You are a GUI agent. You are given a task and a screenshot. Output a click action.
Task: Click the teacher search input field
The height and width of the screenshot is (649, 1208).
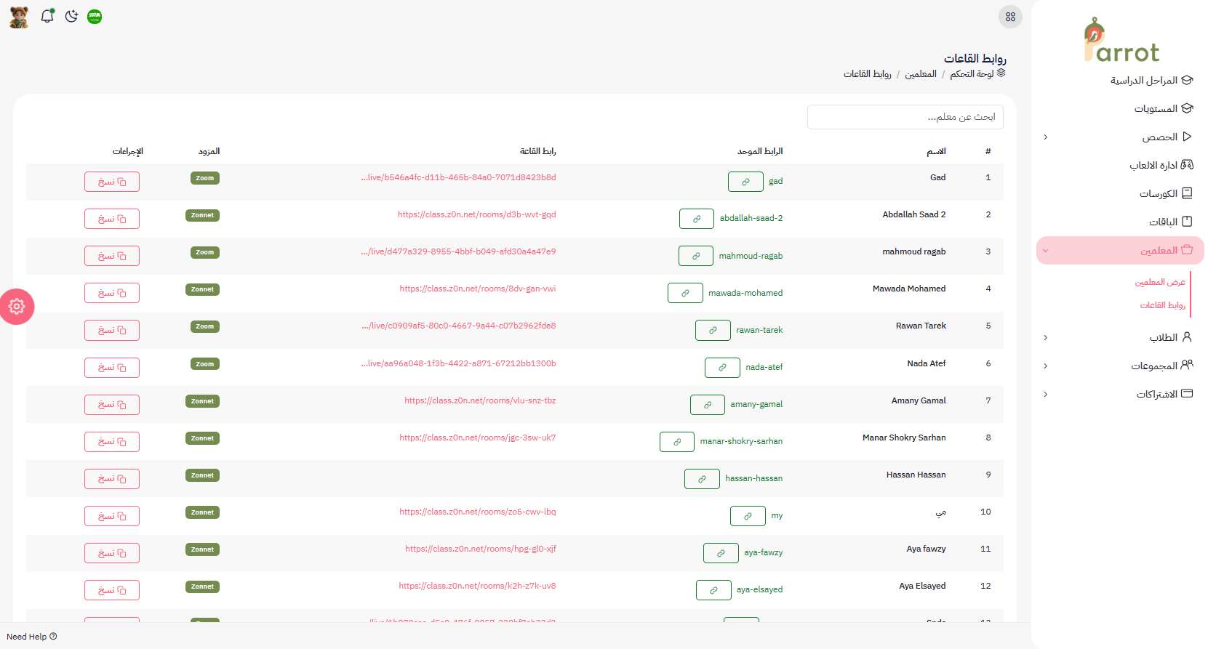905,117
